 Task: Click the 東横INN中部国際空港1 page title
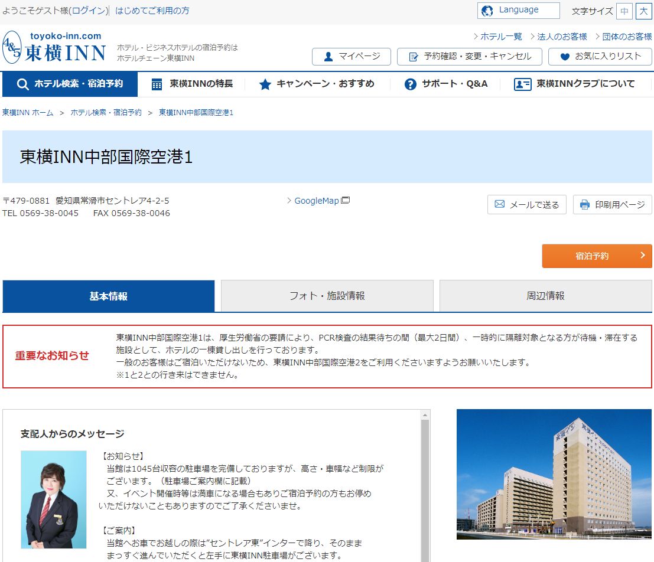pyautogui.click(x=106, y=157)
